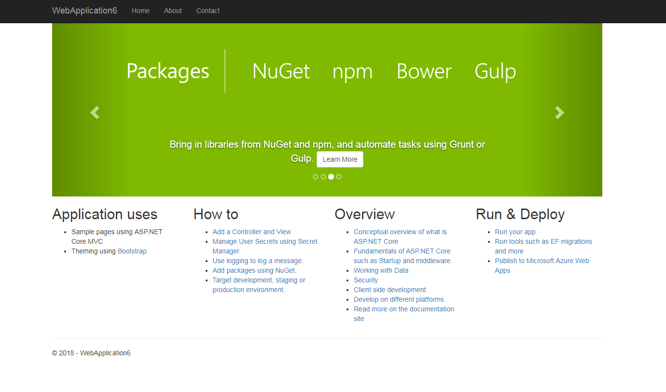Click the 'Run your app' link
Screen dimensions: 666x392
point(515,232)
